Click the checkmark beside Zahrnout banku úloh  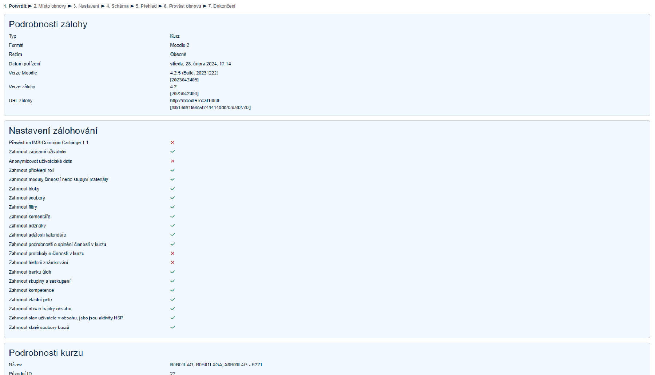[172, 272]
